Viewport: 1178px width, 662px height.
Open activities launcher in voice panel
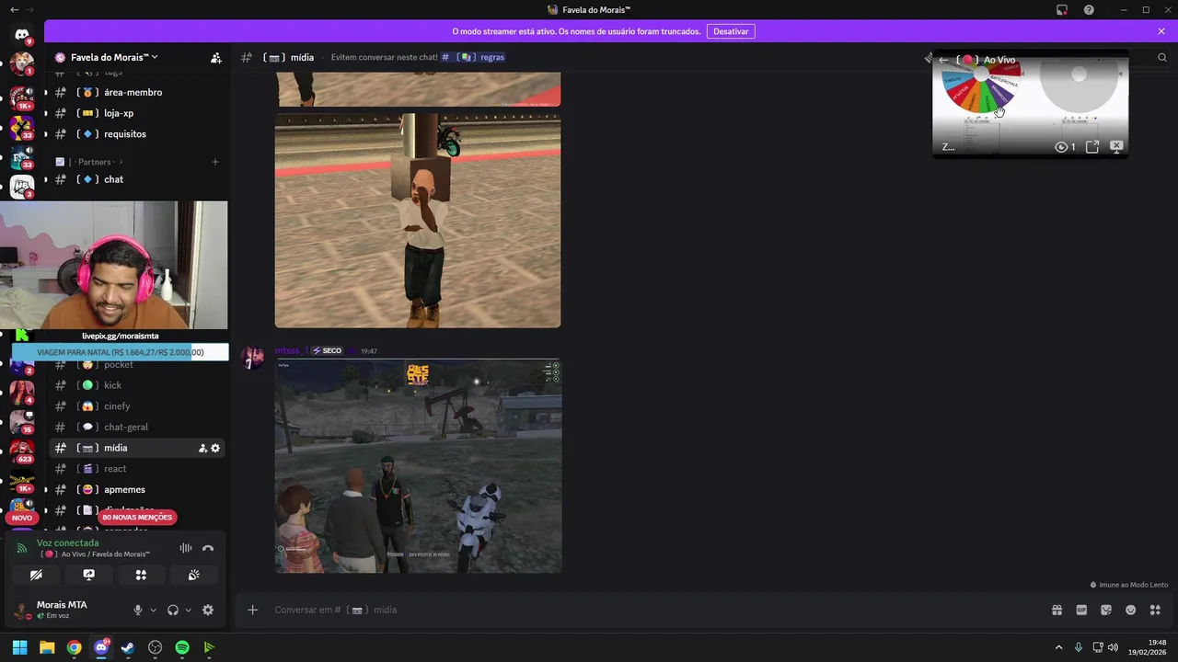[x=141, y=575]
